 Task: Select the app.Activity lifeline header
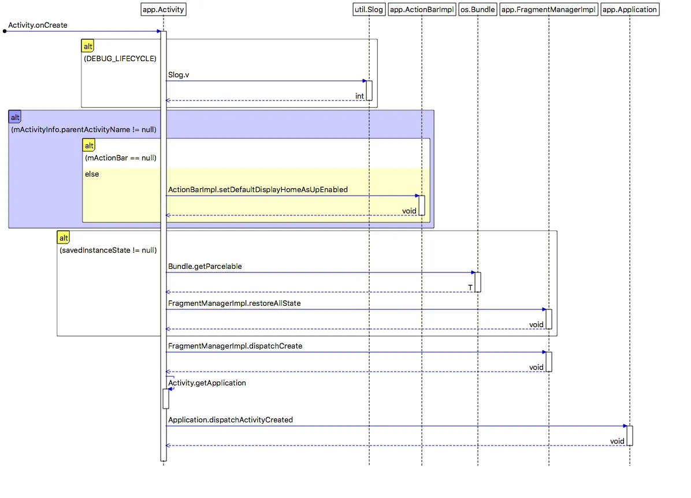pyautogui.click(x=164, y=9)
